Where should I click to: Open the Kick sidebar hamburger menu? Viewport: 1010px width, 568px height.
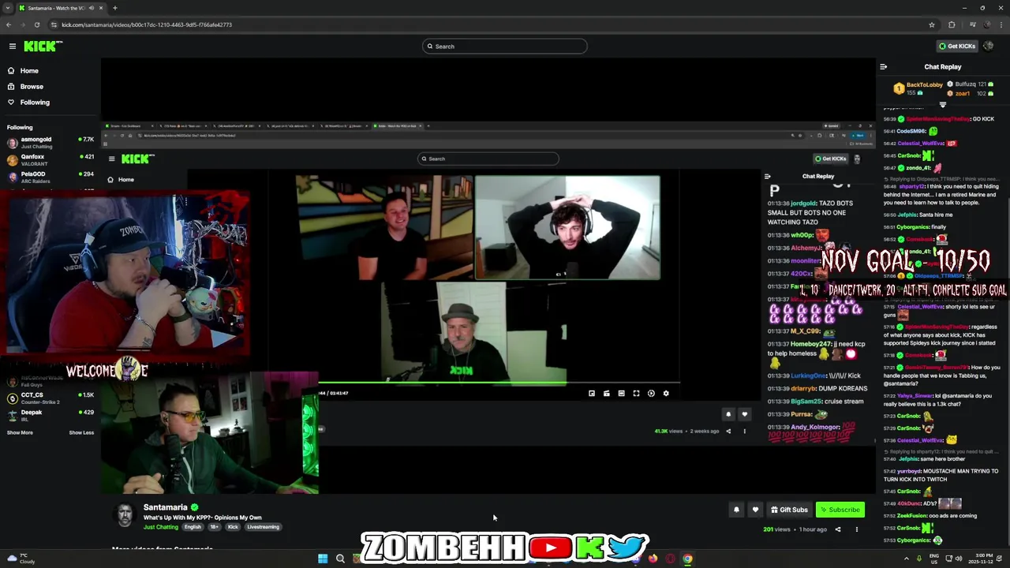(12, 47)
